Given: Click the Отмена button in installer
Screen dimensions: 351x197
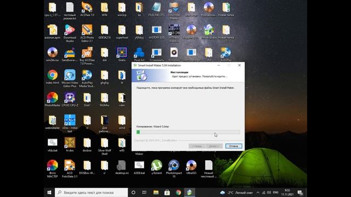Looking at the screenshot, I should tap(234, 146).
